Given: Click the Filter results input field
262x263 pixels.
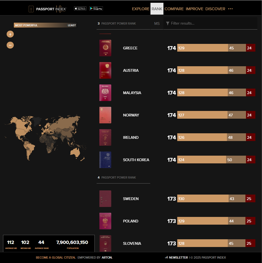Looking at the screenshot, I should point(213,23).
